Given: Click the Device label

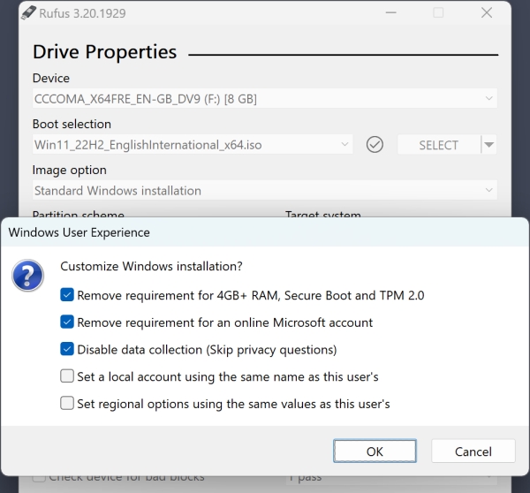Looking at the screenshot, I should coord(51,78).
